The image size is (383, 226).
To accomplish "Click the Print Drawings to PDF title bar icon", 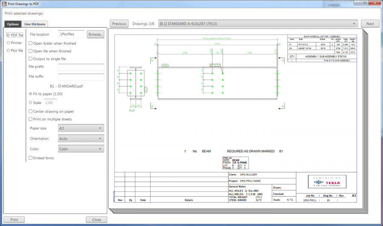I will pyautogui.click(x=4, y=4).
